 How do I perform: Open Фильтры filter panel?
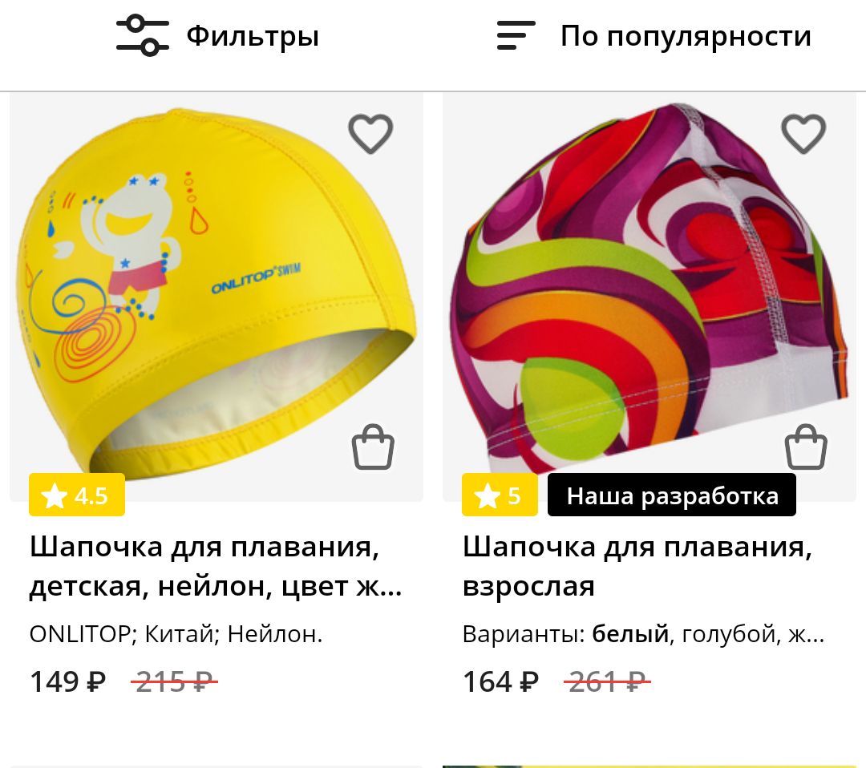pyautogui.click(x=217, y=36)
